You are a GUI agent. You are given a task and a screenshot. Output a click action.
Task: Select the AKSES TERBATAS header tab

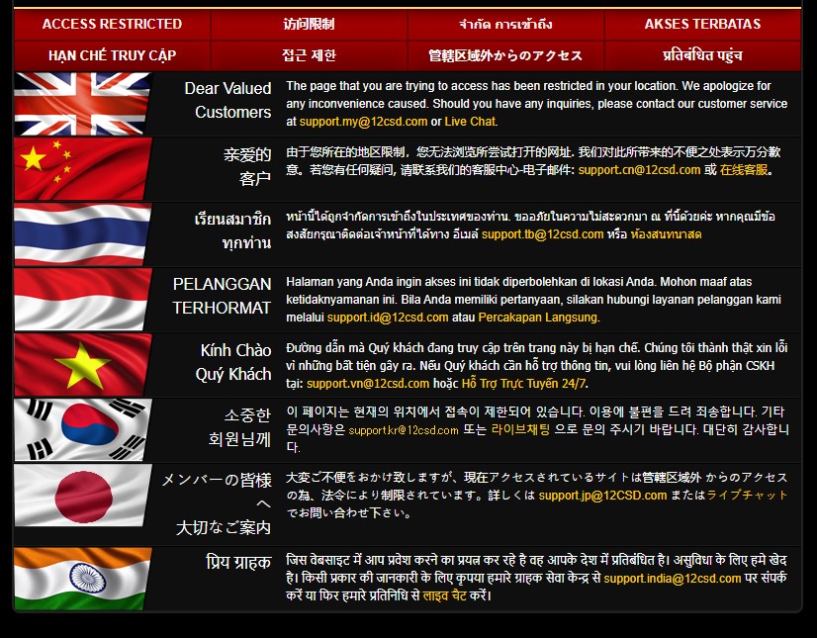(x=702, y=24)
